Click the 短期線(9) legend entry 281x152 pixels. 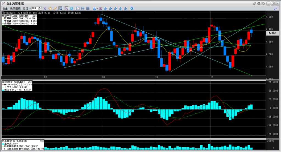pos(19,18)
